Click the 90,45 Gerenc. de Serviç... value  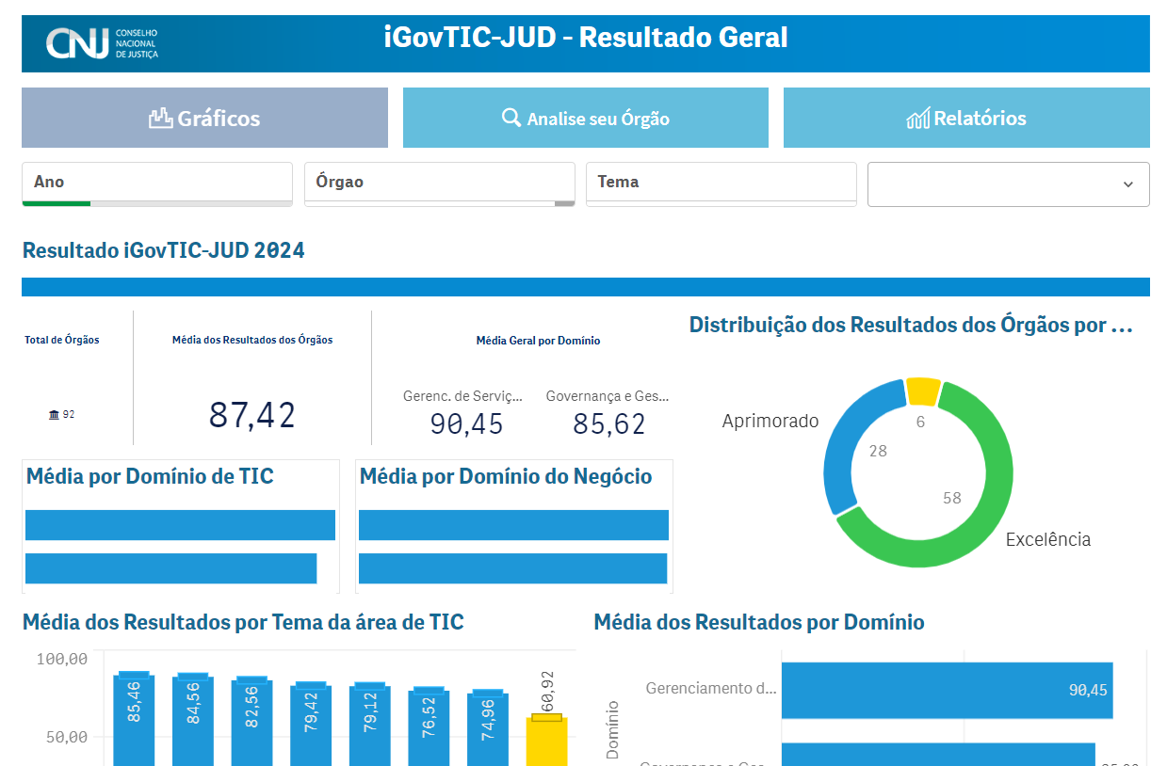pyautogui.click(x=466, y=424)
